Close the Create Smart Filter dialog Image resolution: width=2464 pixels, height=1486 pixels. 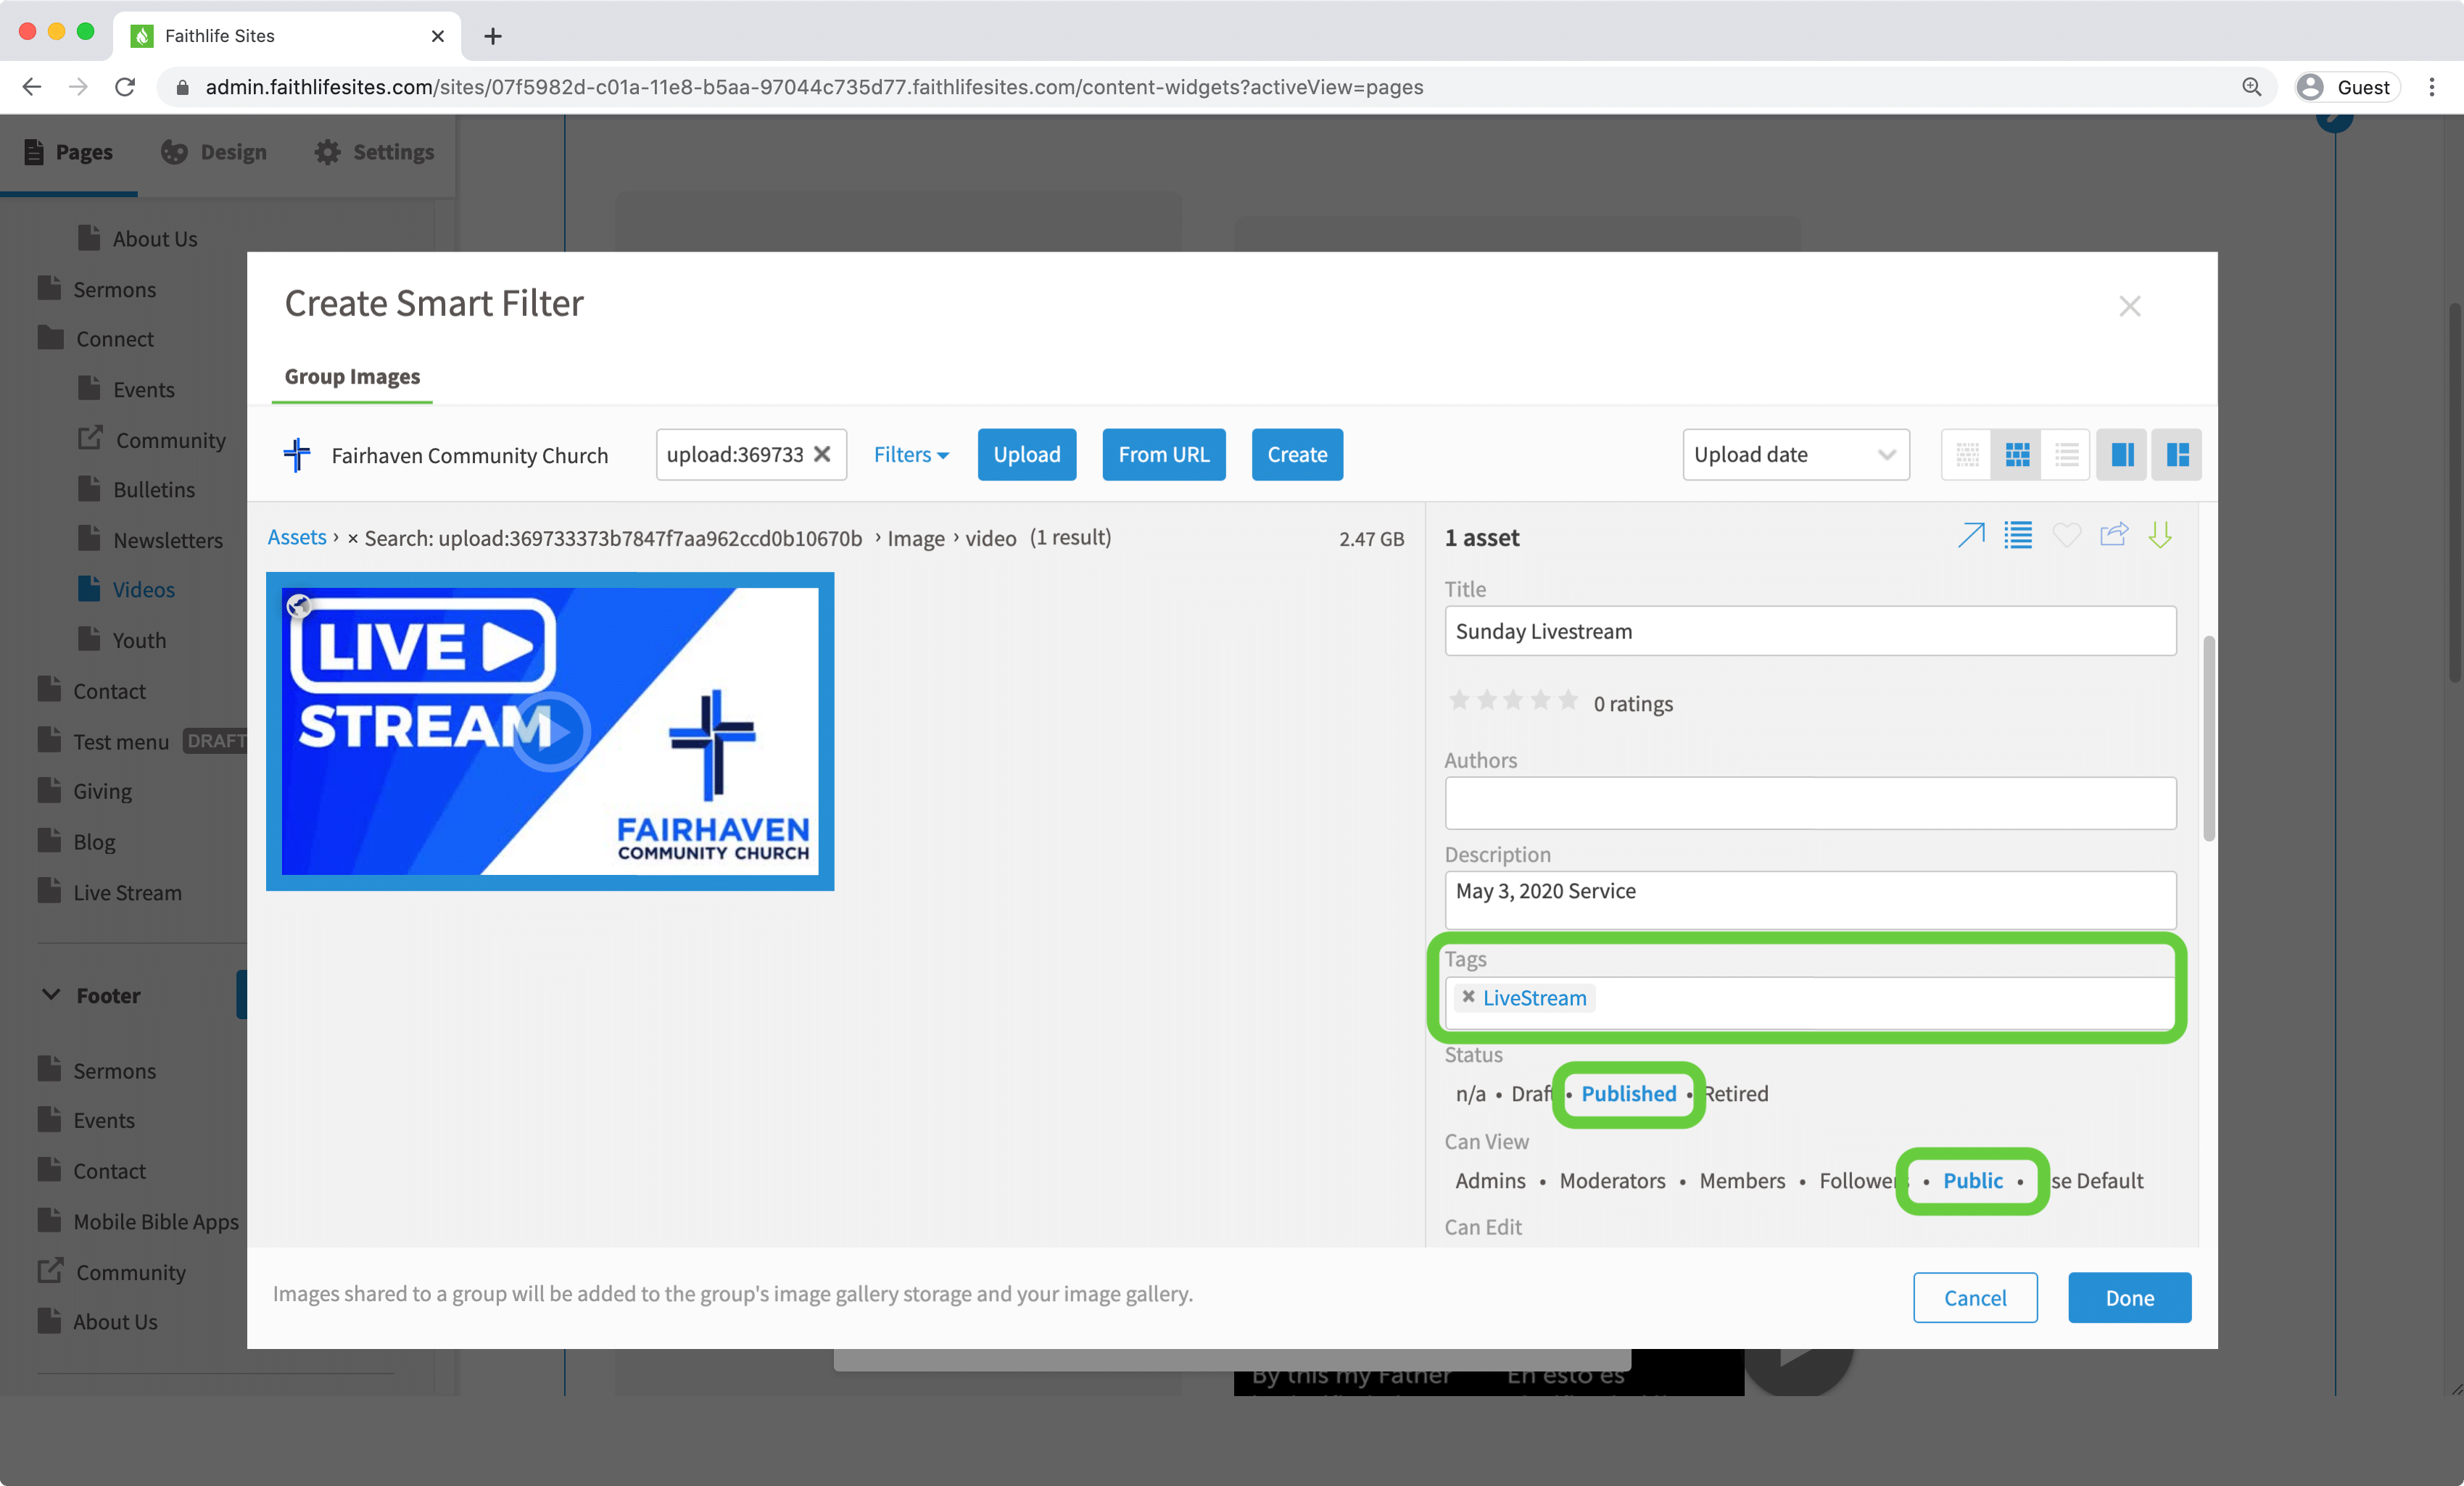pyautogui.click(x=2130, y=306)
